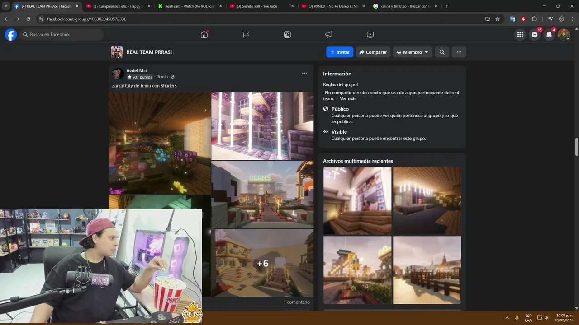The width and height of the screenshot is (579, 325).
Task: Bookmark this page with the star
Action: pyautogui.click(x=498, y=19)
